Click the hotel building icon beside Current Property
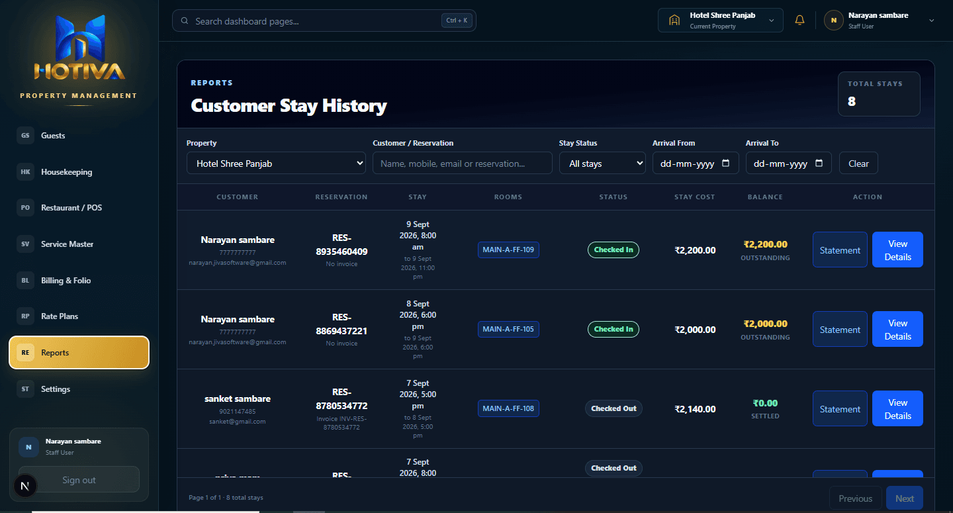Screen dimensions: 953x513 tap(674, 21)
